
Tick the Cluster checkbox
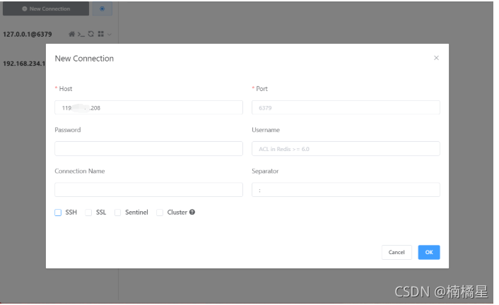[x=160, y=213]
